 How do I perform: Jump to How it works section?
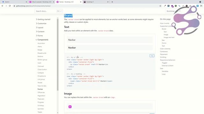164,23
